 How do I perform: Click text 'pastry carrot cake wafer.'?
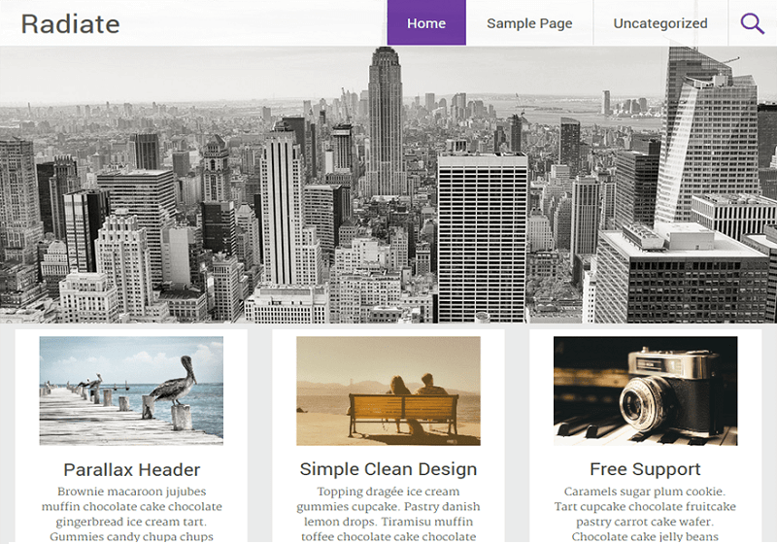(645, 522)
